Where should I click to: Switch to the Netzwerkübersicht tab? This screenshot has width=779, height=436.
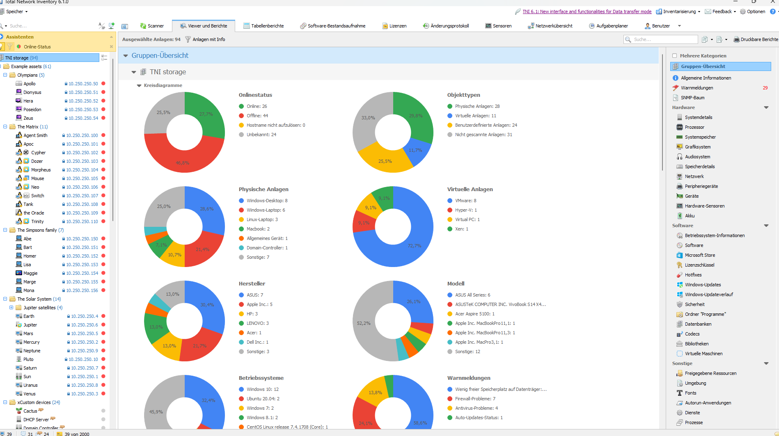point(550,26)
